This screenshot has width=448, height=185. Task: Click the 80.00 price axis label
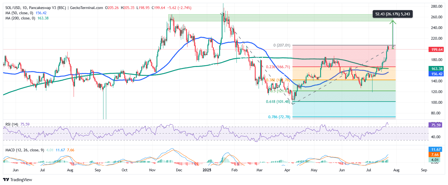pyautogui.click(x=436, y=113)
